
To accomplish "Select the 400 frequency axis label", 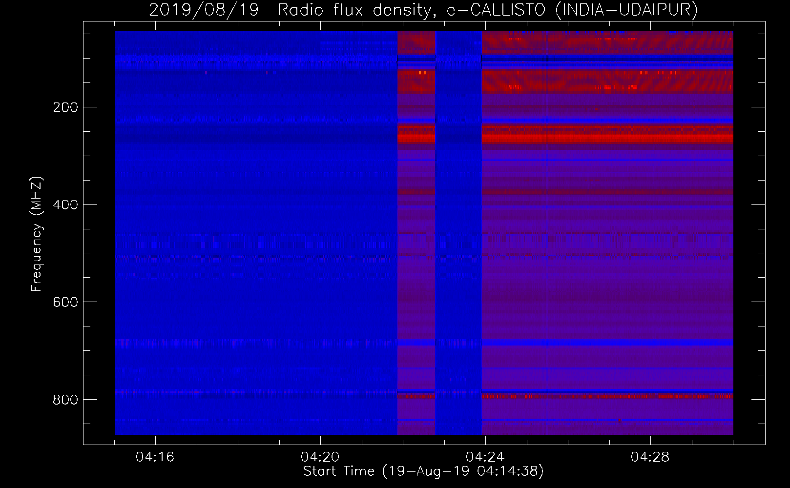I will (65, 205).
